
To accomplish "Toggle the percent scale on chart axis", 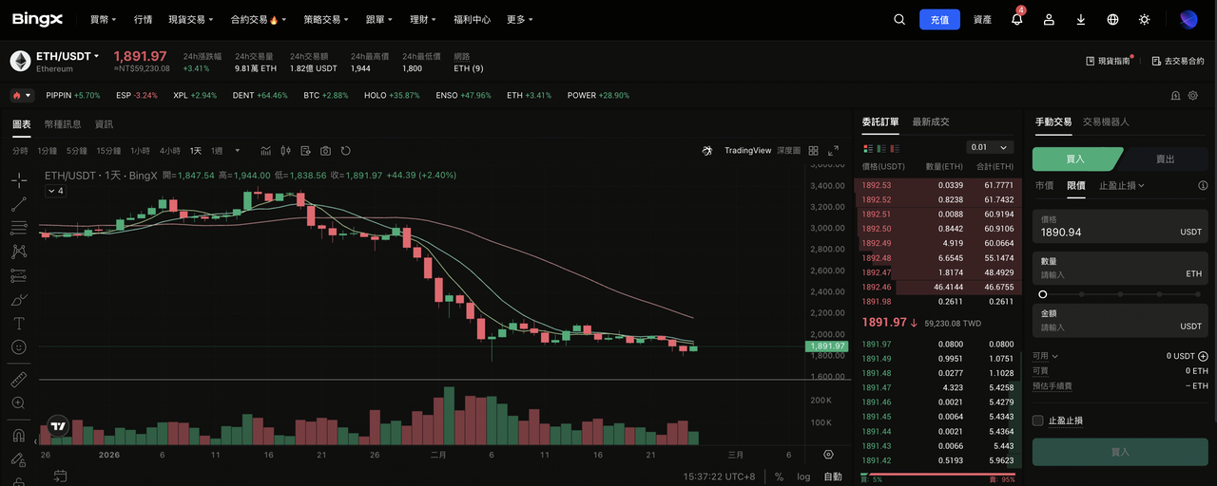I will [779, 477].
